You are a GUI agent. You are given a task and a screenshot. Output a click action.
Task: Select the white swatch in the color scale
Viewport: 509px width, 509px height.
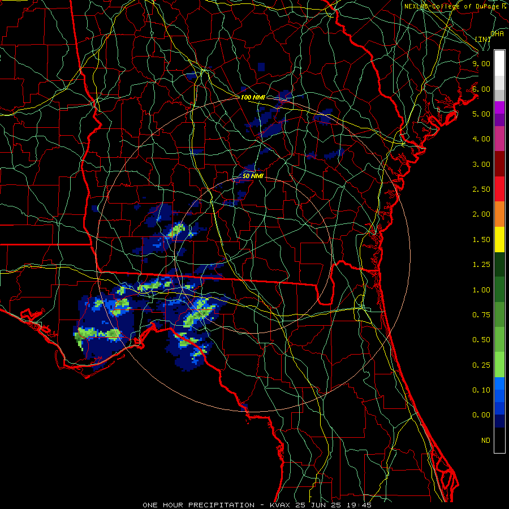pyautogui.click(x=499, y=63)
